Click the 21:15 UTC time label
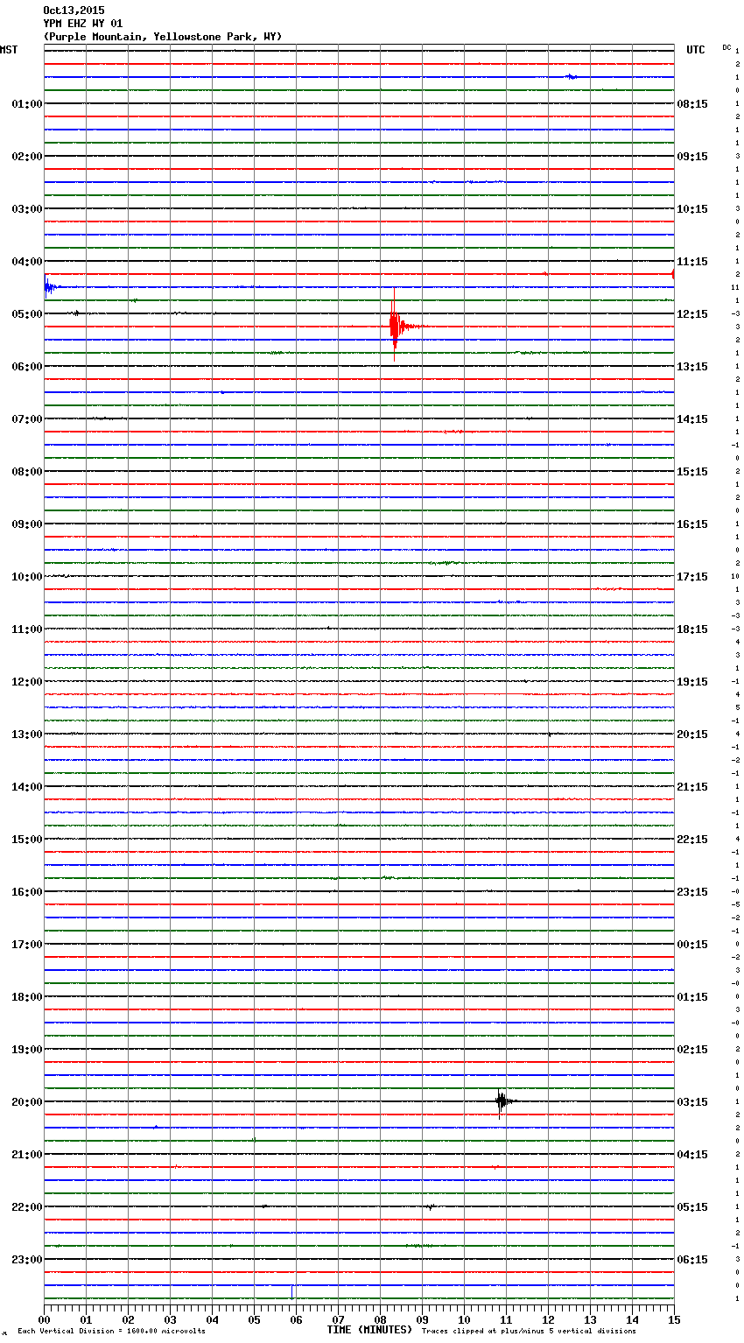Image resolution: width=744 pixels, height=1343 pixels. [x=692, y=787]
